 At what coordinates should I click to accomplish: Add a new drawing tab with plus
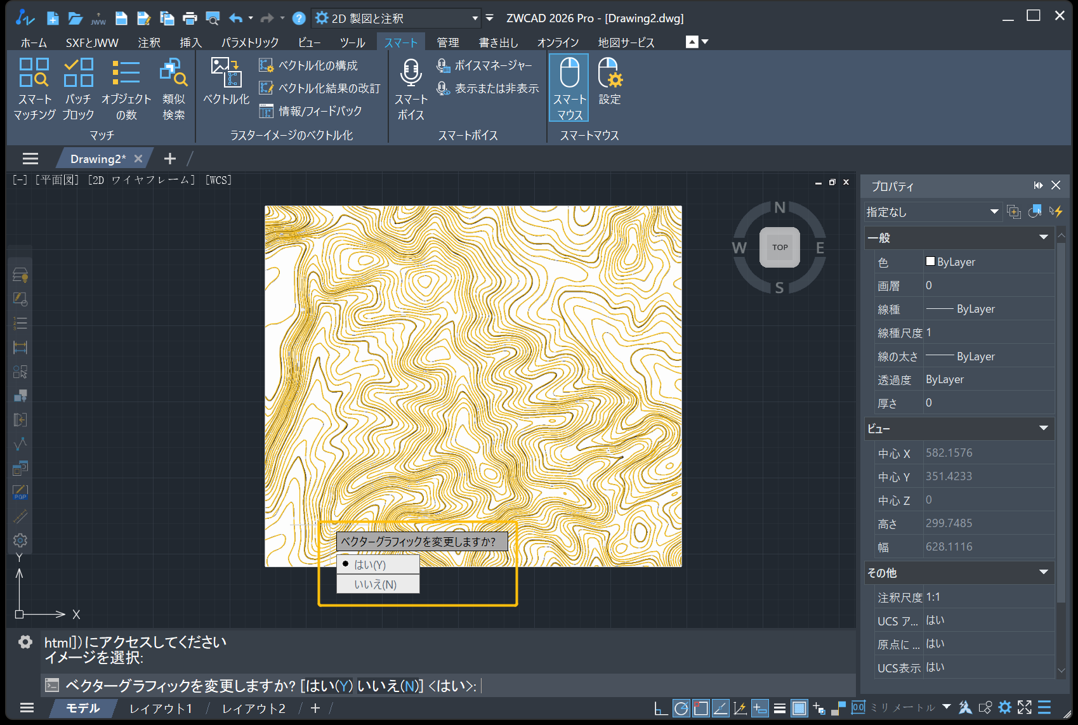click(169, 159)
